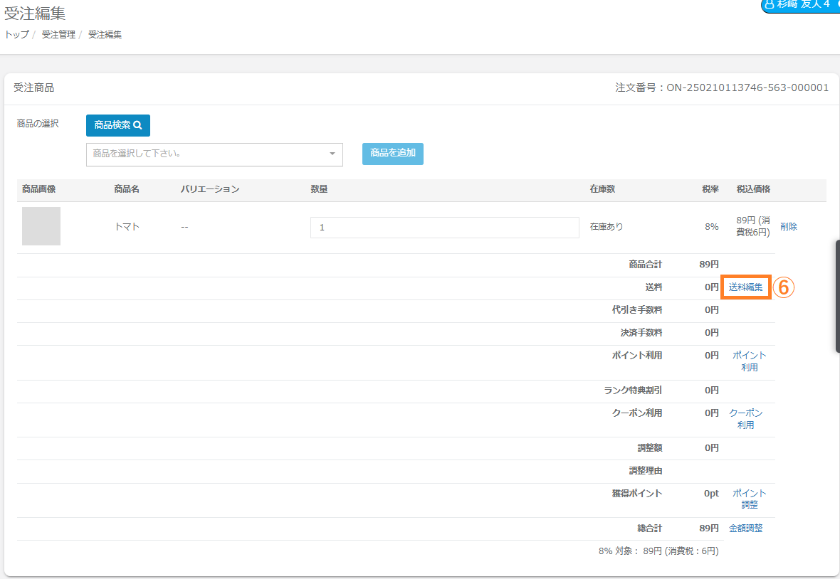Screen dimensions: 840x579
Task: Select the クーポン利用 link
Action: click(x=745, y=419)
